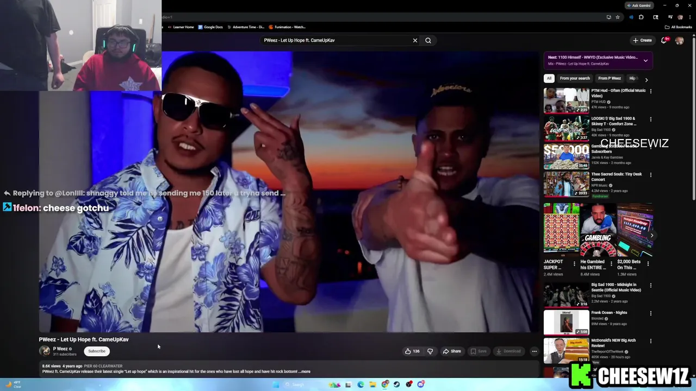Select the All filter chip
Viewport: 696px width, 391px height.
coord(549,78)
